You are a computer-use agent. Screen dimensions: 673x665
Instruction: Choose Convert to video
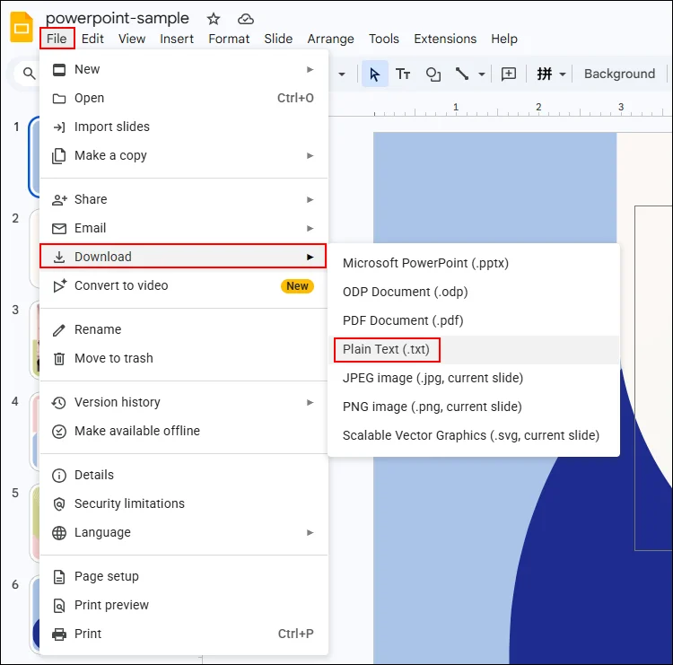point(184,285)
